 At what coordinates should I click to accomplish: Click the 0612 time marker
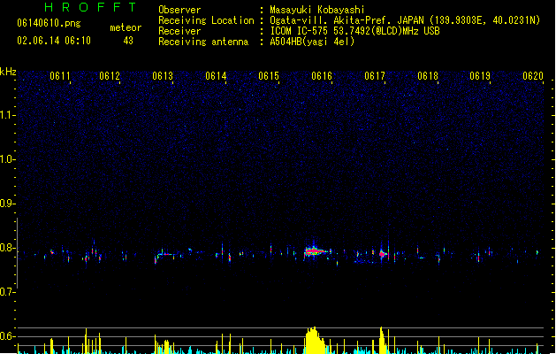(x=110, y=76)
